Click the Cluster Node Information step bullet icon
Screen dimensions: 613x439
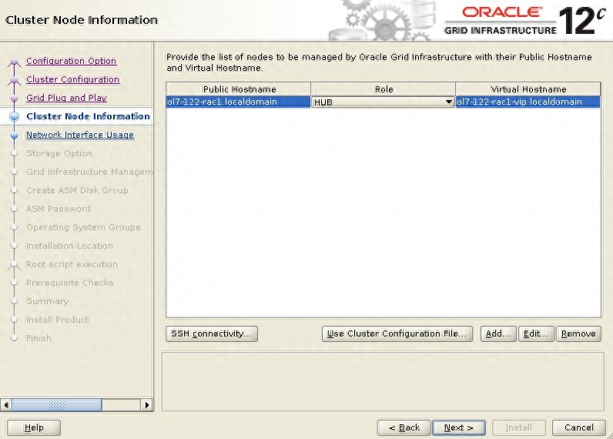point(14,117)
